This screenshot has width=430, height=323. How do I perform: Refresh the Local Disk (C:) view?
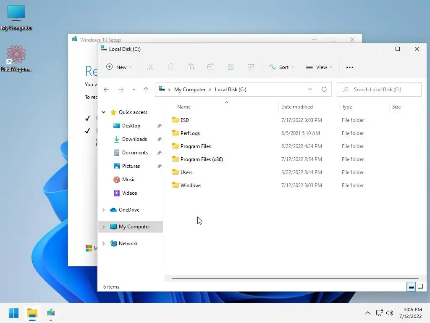[x=324, y=89]
